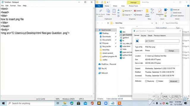Click the Rename button in ribbon
The image size is (190, 106).
tap(138, 15)
